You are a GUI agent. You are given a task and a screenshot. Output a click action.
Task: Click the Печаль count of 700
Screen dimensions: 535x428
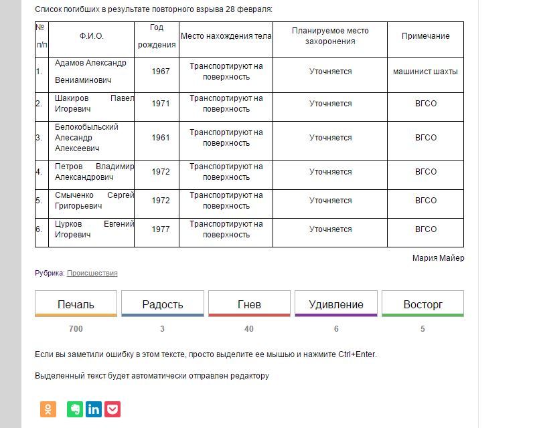pyautogui.click(x=76, y=329)
